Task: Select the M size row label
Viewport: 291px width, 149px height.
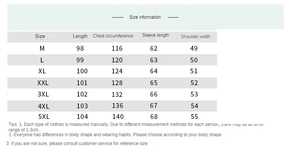Action: coord(42,48)
